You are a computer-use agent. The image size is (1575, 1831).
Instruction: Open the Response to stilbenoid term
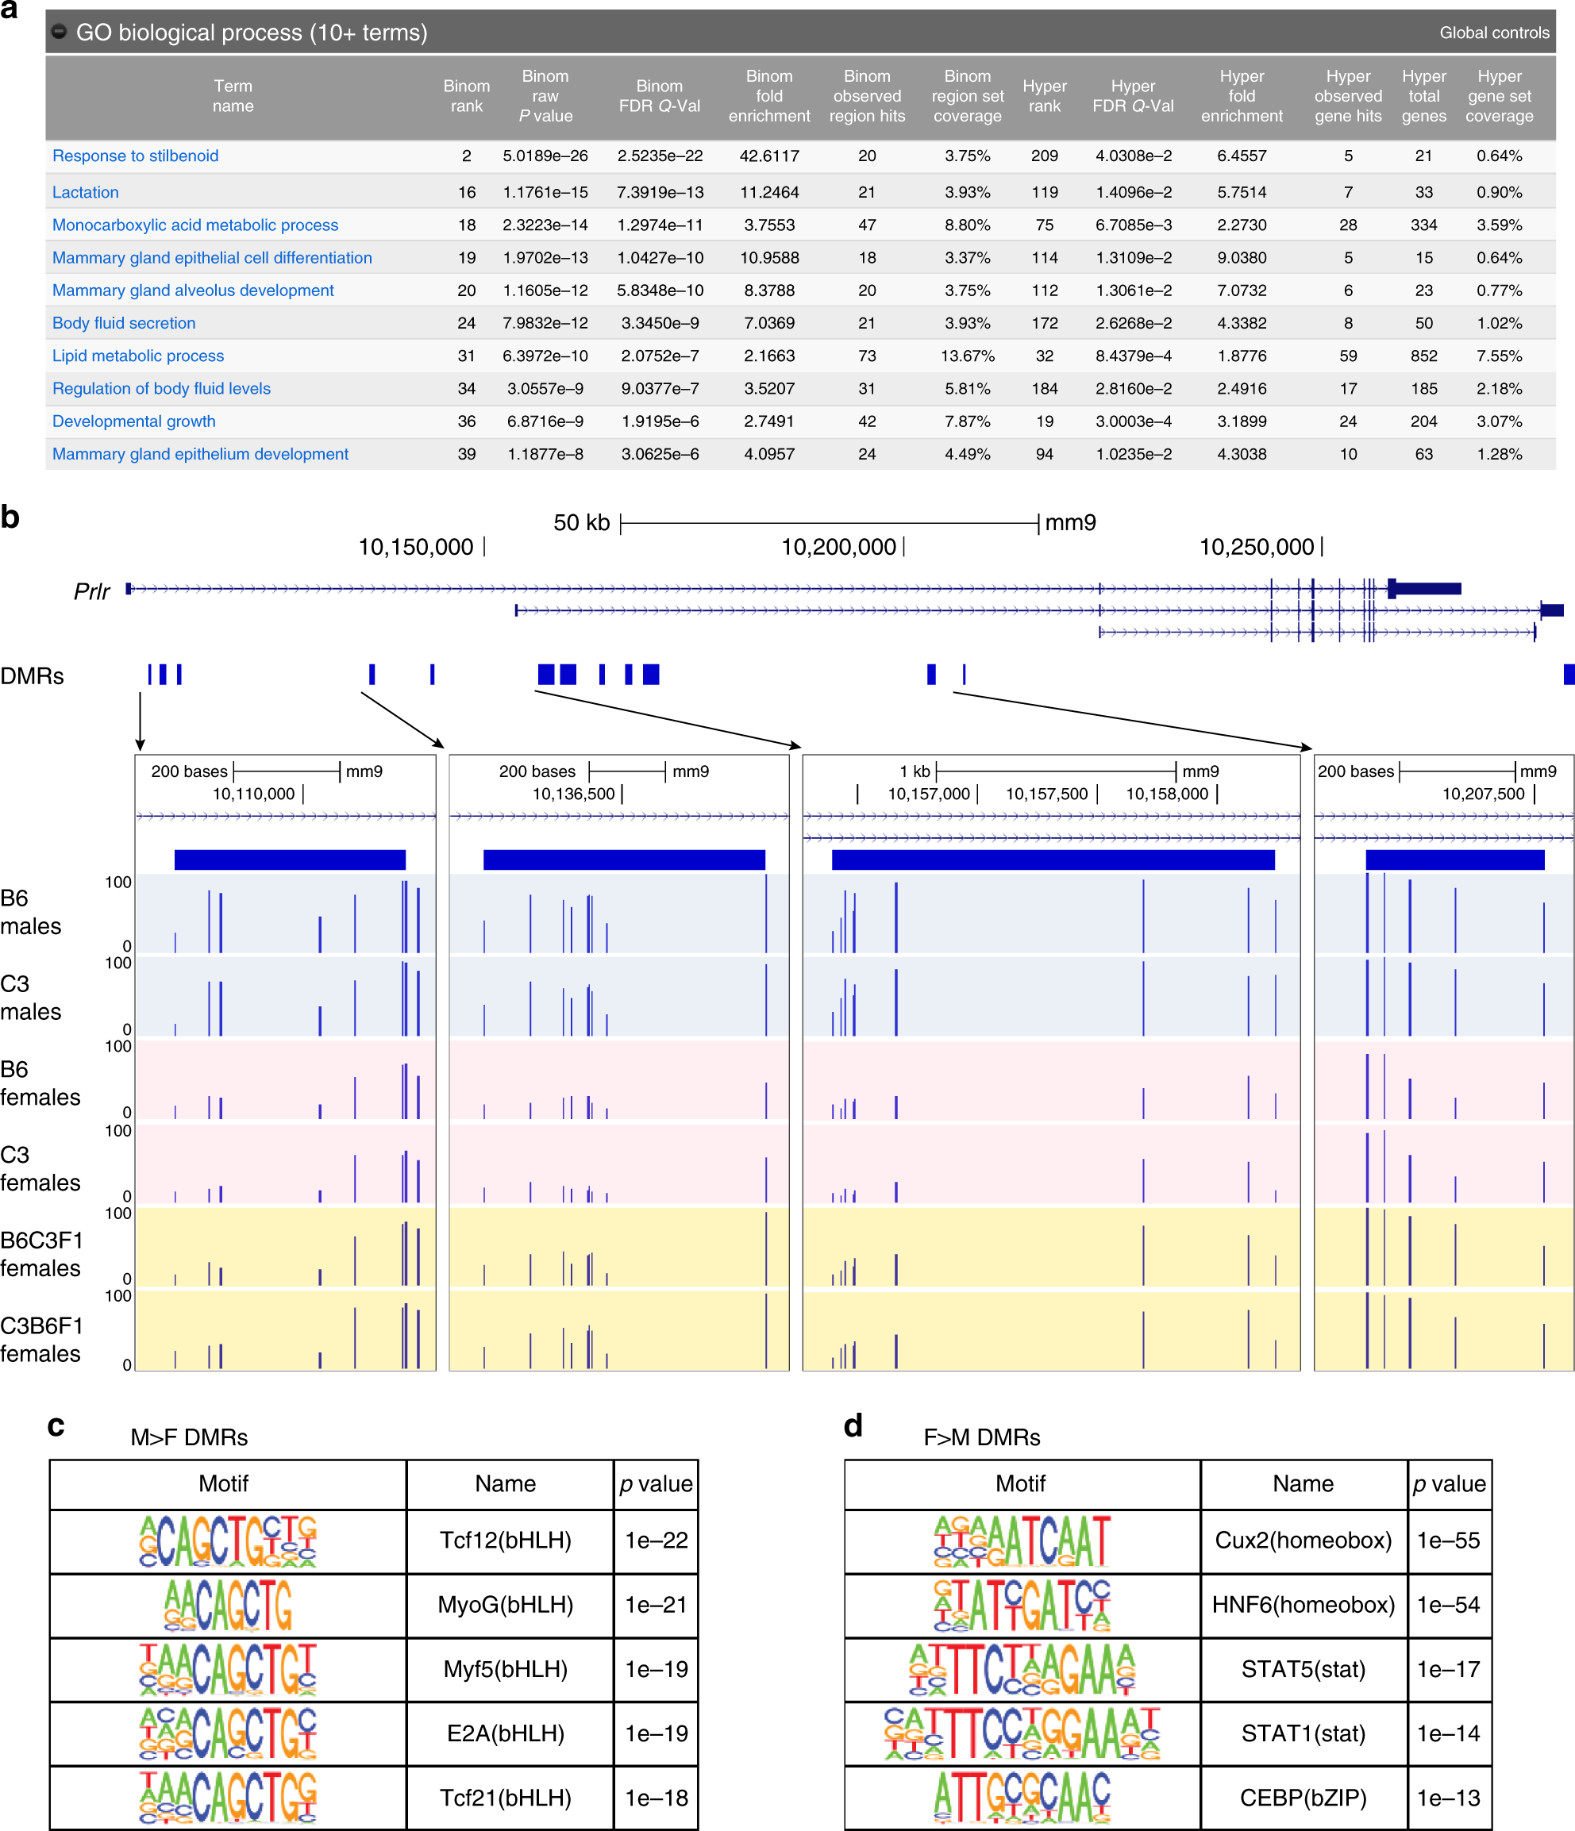[135, 156]
